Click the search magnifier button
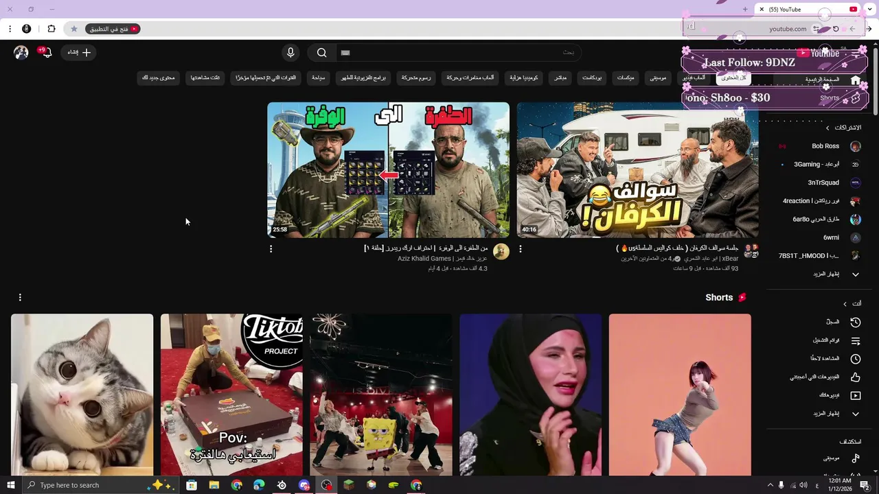Screen dimensions: 879x494 [321, 53]
